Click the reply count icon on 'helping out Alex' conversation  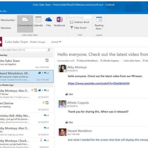(x=46, y=128)
